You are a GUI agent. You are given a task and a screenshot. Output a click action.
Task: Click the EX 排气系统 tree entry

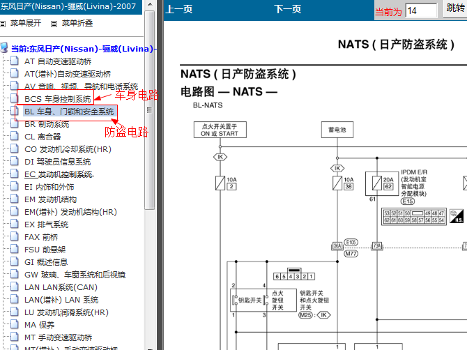point(46,225)
